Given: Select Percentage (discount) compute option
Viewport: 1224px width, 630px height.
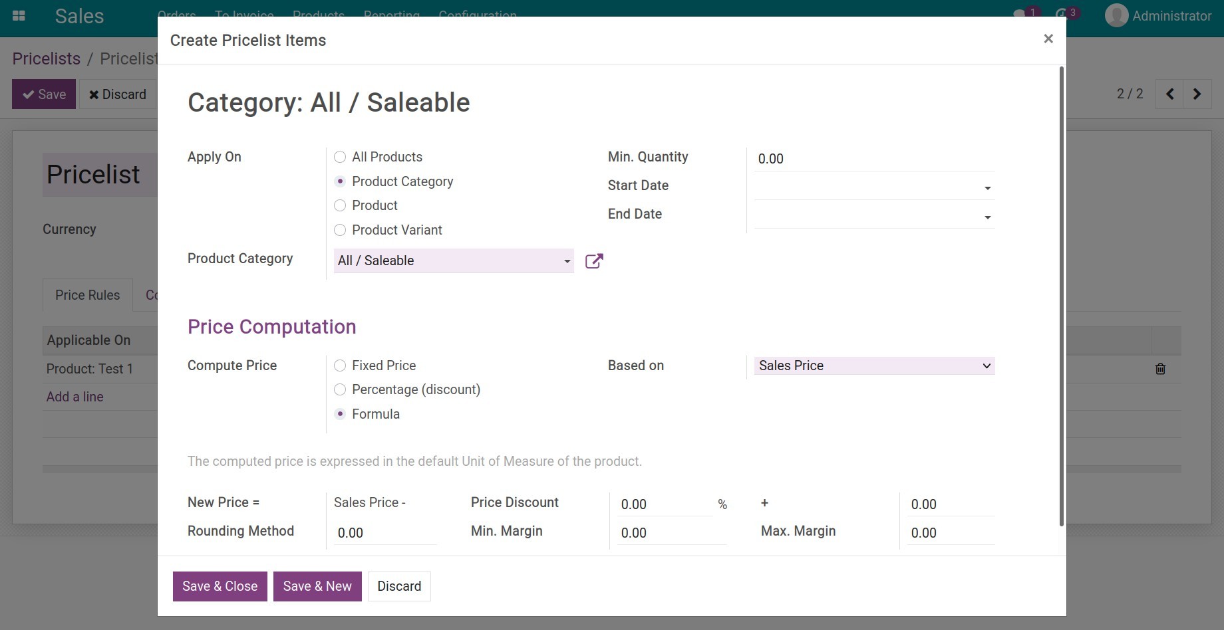Looking at the screenshot, I should tap(340, 389).
